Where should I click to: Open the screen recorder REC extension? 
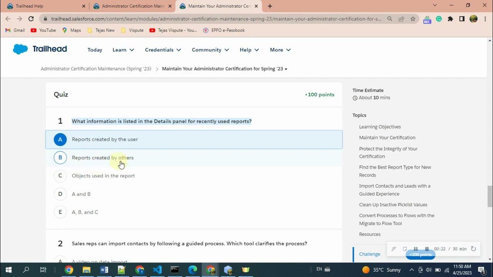click(427, 19)
